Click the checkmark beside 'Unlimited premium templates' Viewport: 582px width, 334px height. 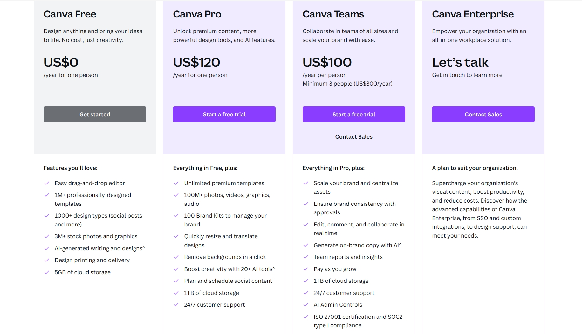(x=176, y=183)
